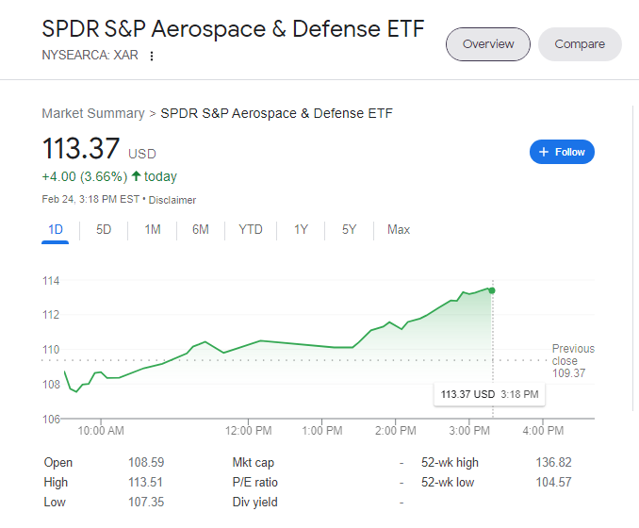The height and width of the screenshot is (528, 639).
Task: Select the 1D time range
Action: [x=56, y=229]
